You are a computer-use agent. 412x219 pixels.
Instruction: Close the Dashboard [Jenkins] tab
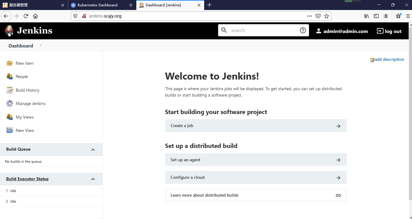coord(199,5)
